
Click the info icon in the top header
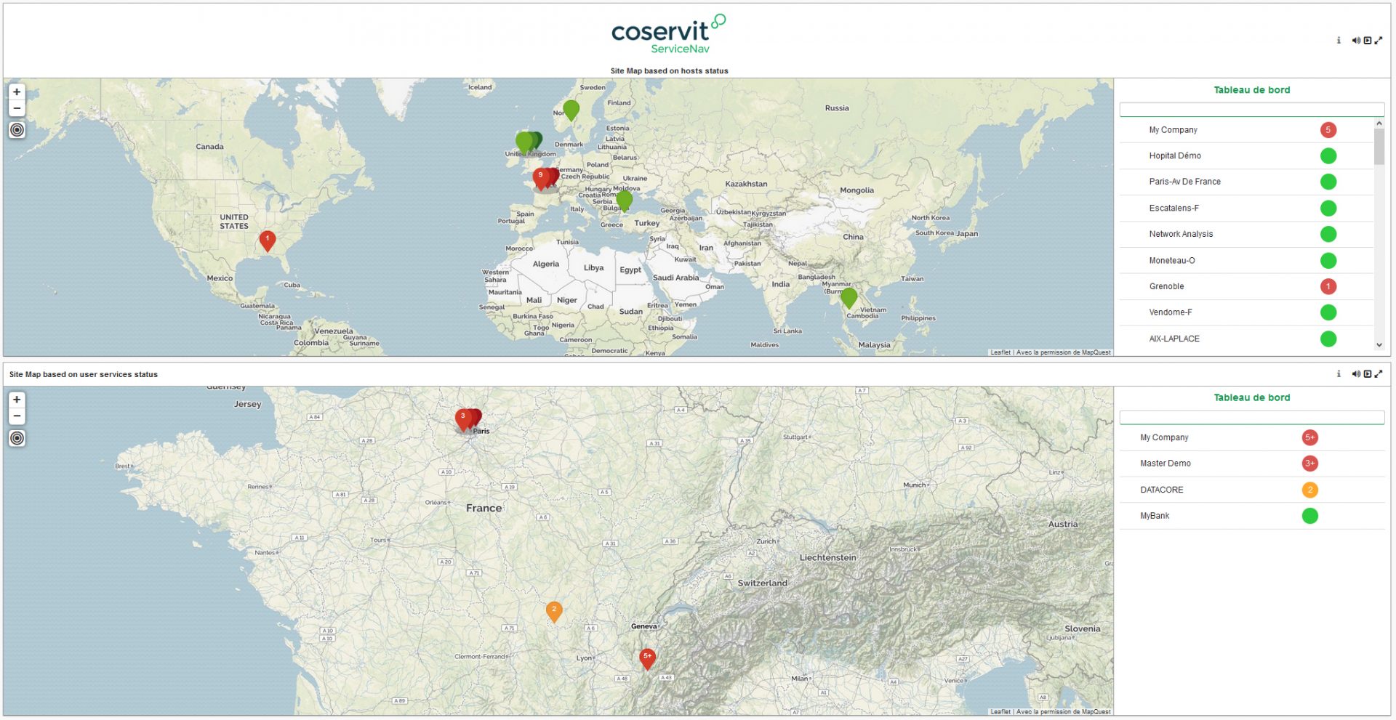(x=1339, y=41)
